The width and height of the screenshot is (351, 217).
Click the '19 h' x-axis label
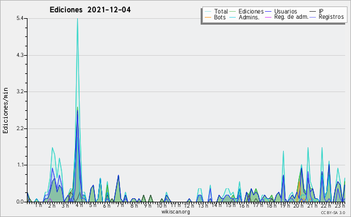[x=285, y=205]
